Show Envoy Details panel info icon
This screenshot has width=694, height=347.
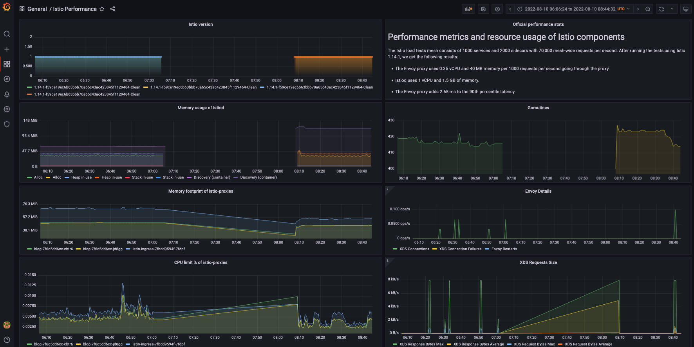coord(388,189)
